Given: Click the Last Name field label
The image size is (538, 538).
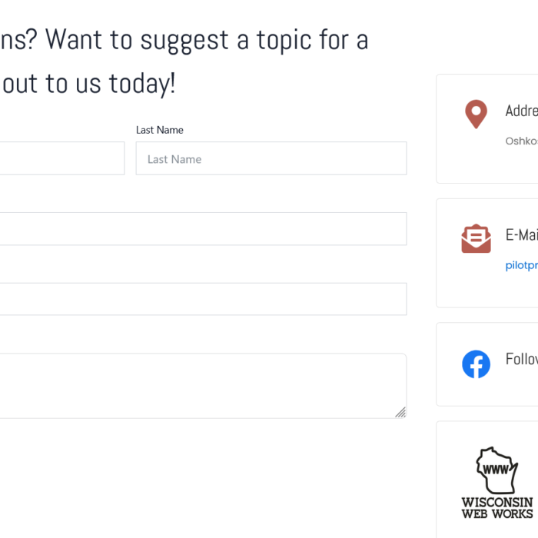Looking at the screenshot, I should pos(160,130).
